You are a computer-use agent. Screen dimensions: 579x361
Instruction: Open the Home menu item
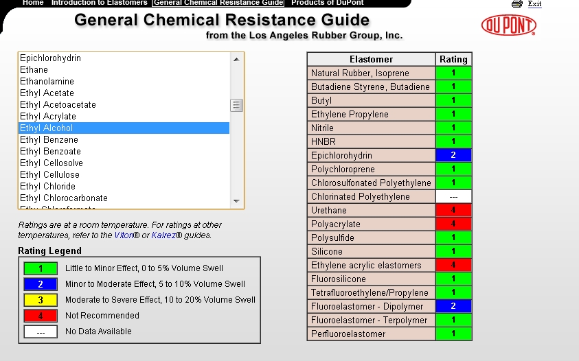click(33, 3)
